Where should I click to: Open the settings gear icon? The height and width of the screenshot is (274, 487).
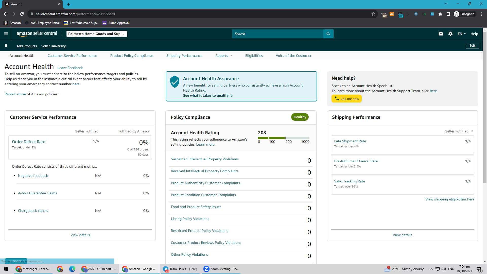point(450,34)
